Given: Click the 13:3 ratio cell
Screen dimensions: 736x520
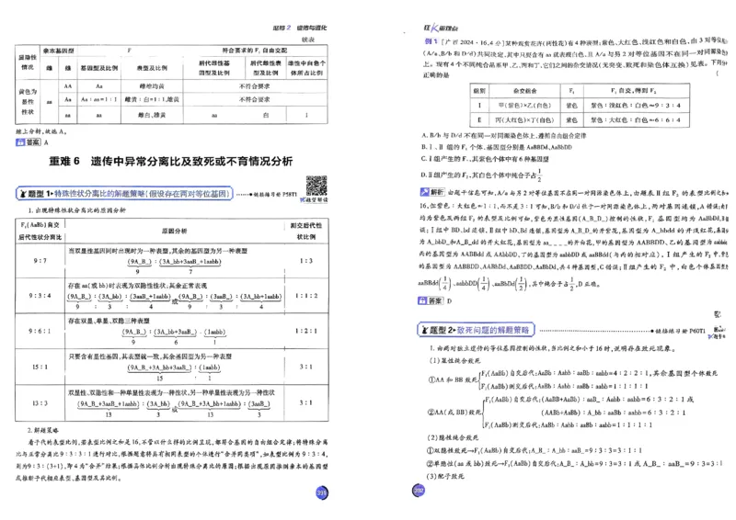Looking at the screenshot, I should click(40, 402).
